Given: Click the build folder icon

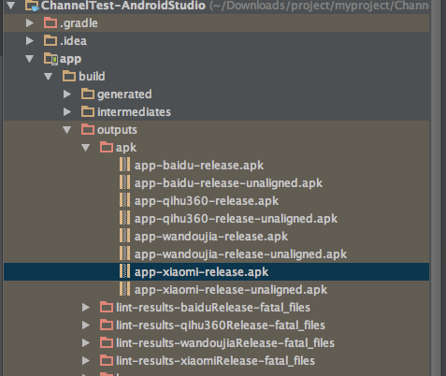Looking at the screenshot, I should (x=69, y=76).
